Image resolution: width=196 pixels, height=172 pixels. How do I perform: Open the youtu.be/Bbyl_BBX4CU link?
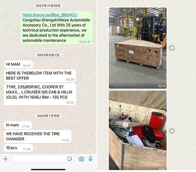[50, 15]
